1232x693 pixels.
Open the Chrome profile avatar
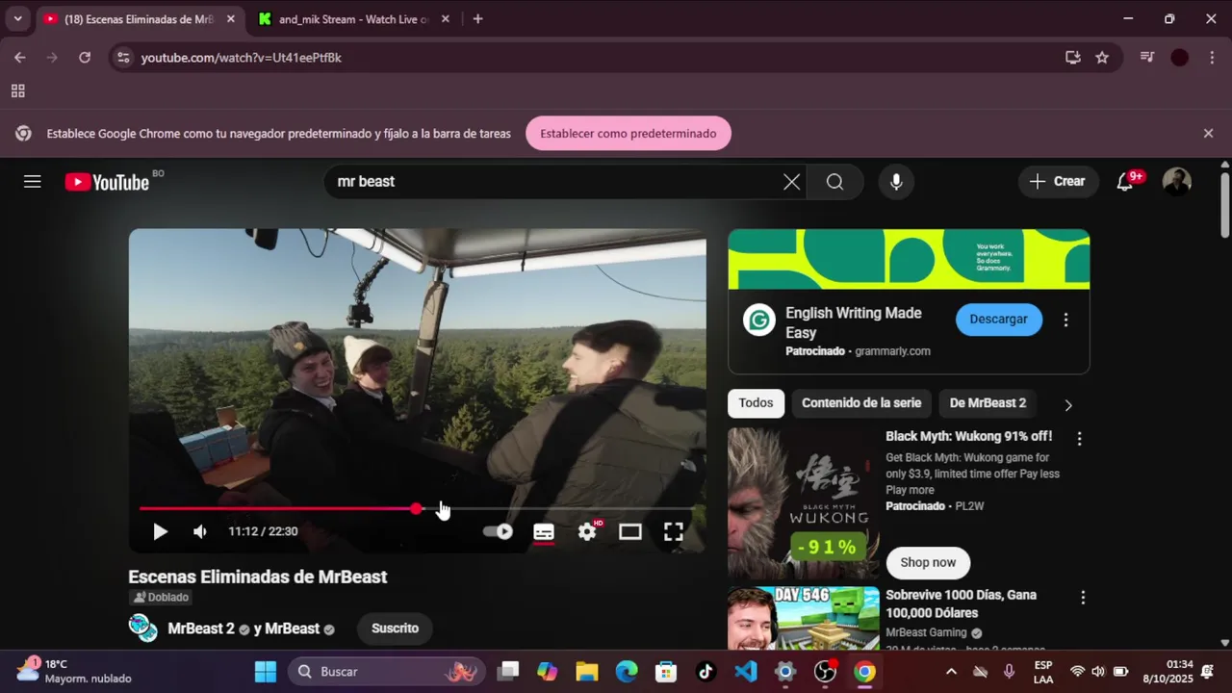click(1179, 58)
